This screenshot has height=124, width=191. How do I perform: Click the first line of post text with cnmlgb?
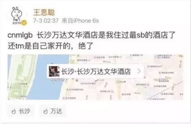point(91,35)
